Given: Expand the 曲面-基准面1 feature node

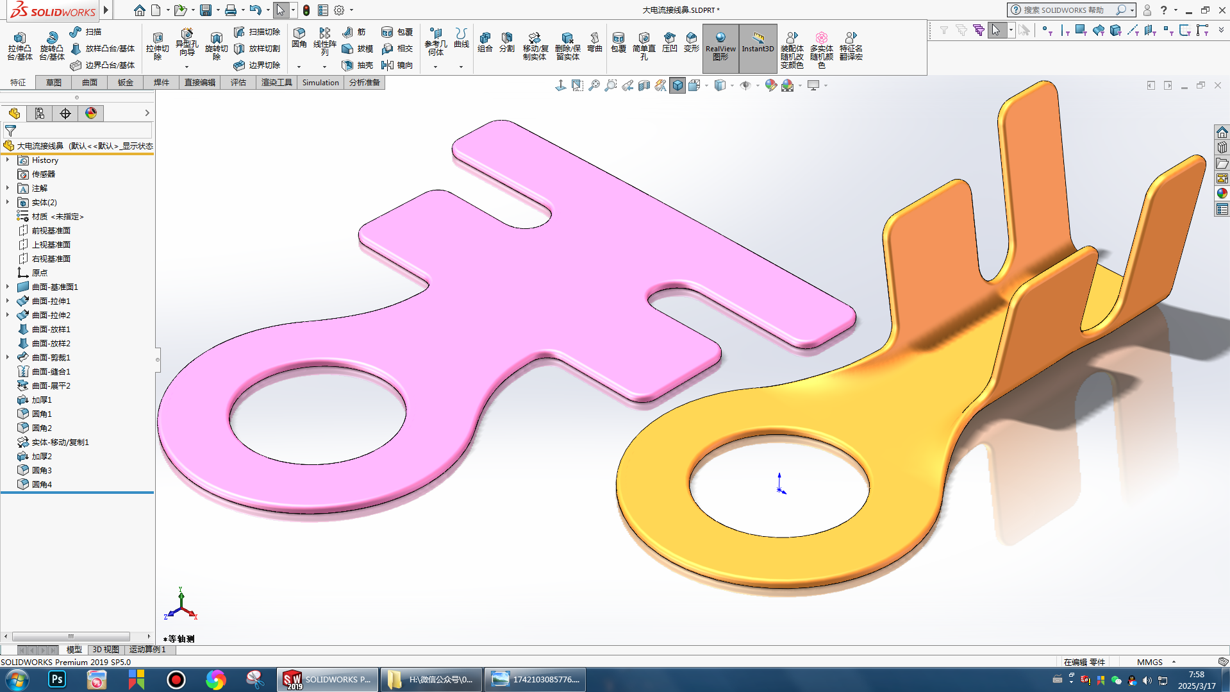Looking at the screenshot, I should [8, 287].
